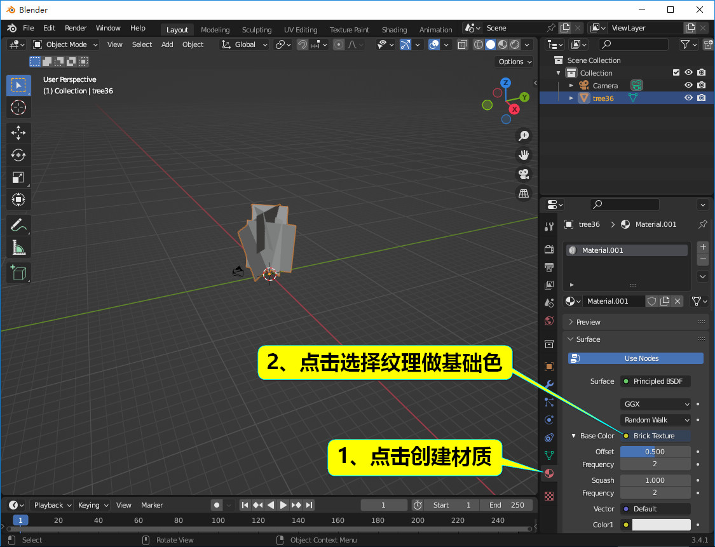Toggle Camera visibility eye icon

click(688, 85)
